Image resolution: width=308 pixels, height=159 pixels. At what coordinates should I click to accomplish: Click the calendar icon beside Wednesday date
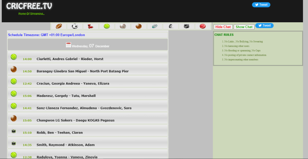pyautogui.click(x=68, y=45)
